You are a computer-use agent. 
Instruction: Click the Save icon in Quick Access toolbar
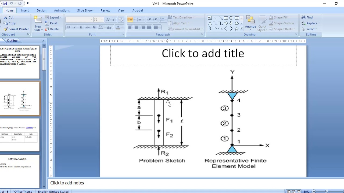coord(5,3)
